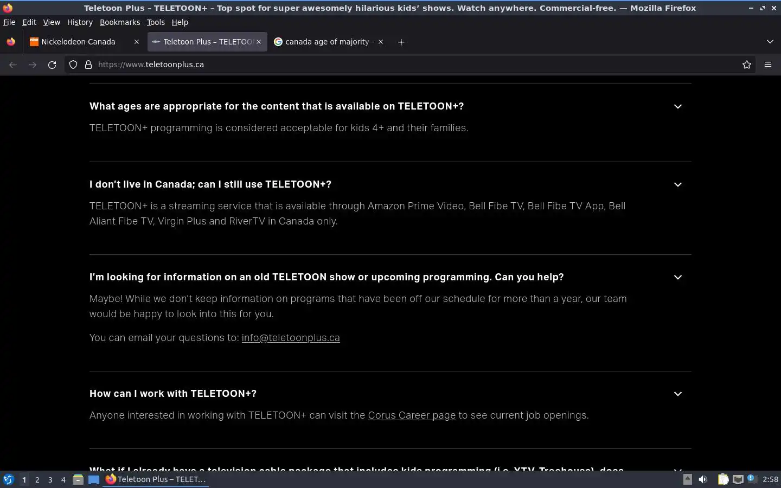Bookmark this page with star icon
The image size is (781, 488).
click(747, 65)
